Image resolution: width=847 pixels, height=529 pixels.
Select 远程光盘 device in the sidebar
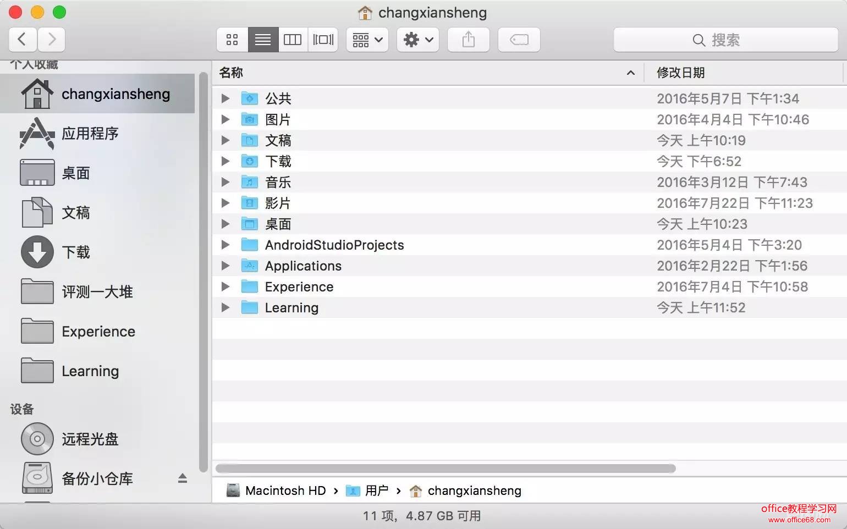click(x=97, y=439)
